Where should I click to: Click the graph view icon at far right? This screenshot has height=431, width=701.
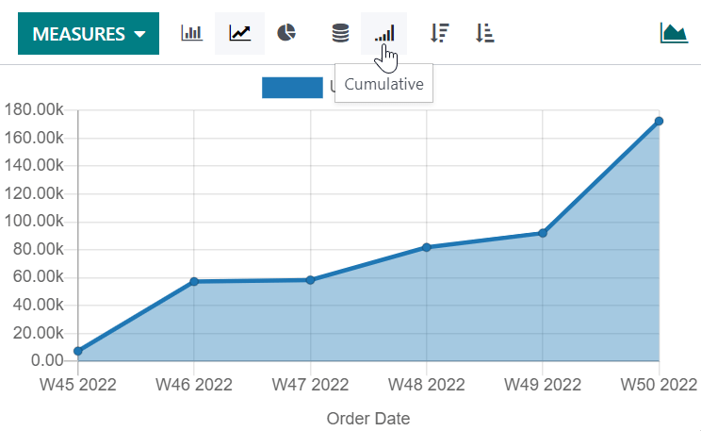point(675,34)
